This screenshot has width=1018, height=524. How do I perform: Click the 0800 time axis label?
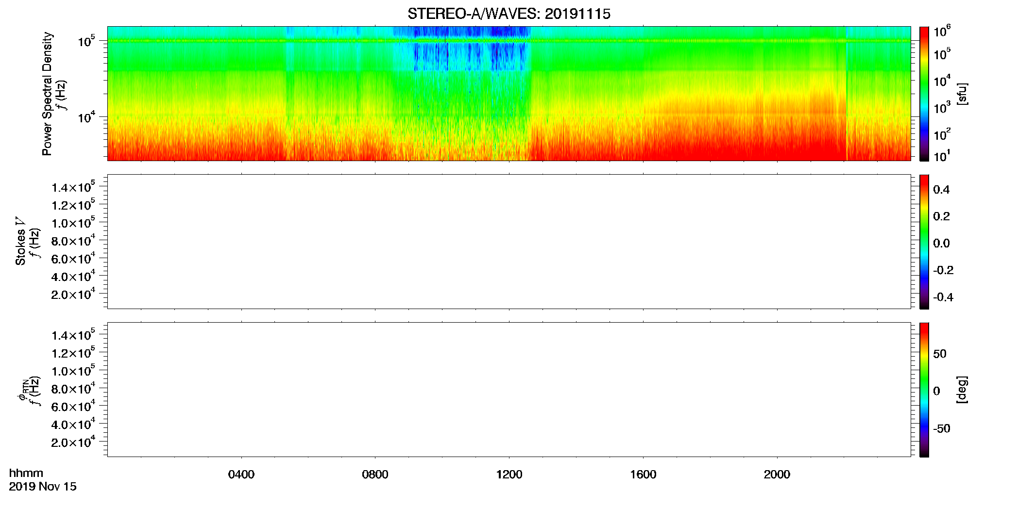click(x=375, y=475)
